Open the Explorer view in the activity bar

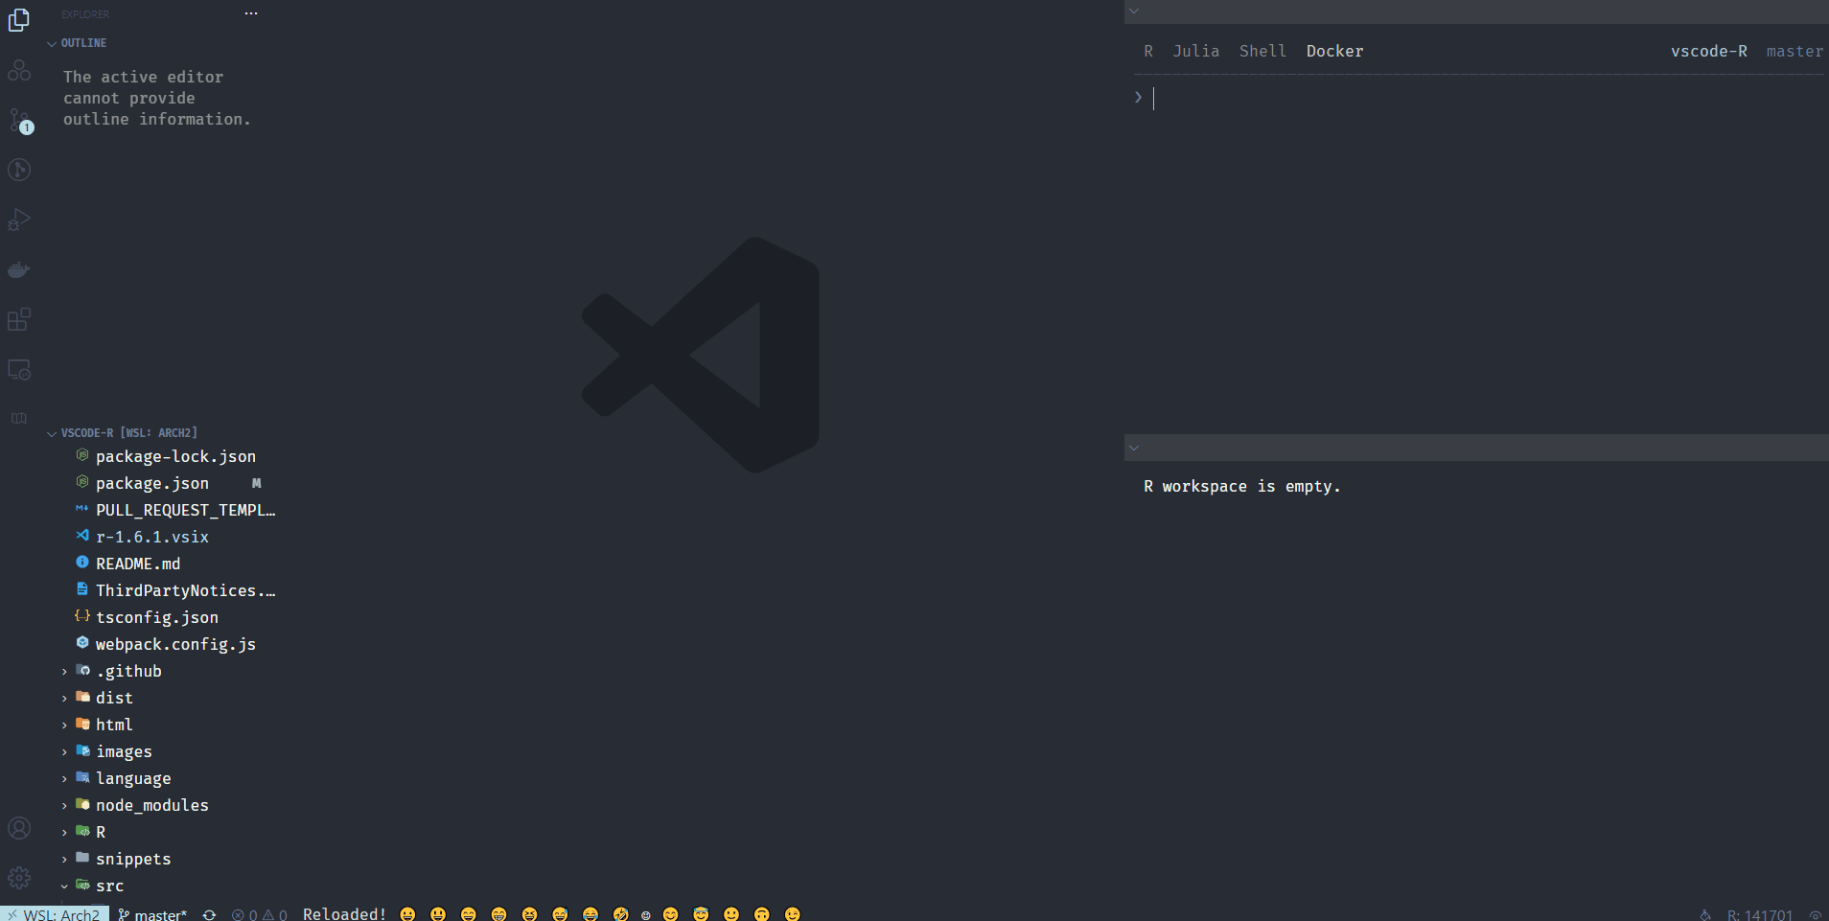(19, 20)
